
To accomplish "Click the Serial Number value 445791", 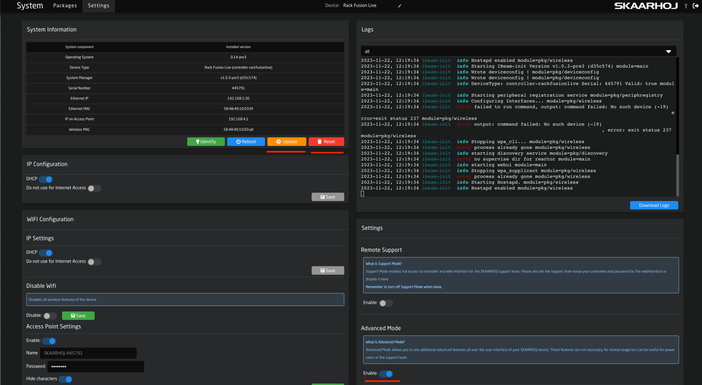I will click(238, 88).
